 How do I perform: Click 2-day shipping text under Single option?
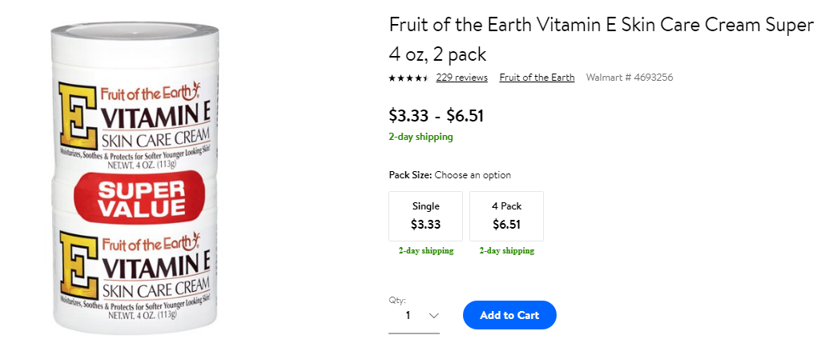tap(426, 250)
